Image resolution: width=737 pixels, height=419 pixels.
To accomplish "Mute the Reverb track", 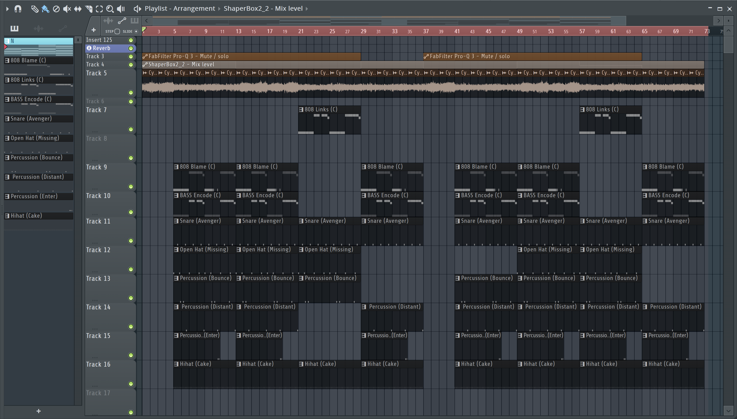I will tap(131, 48).
